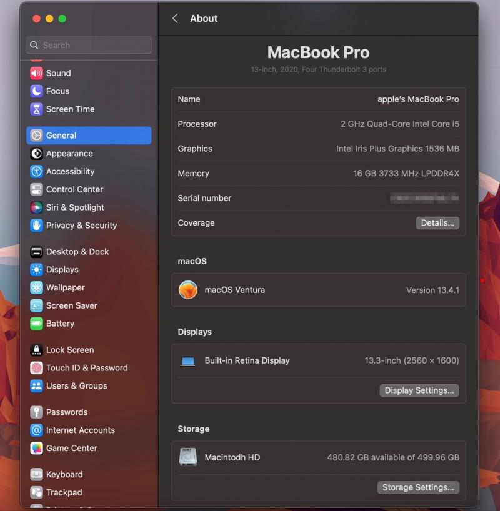
Task: Click the macOS Ventura logo icon
Action: [188, 290]
